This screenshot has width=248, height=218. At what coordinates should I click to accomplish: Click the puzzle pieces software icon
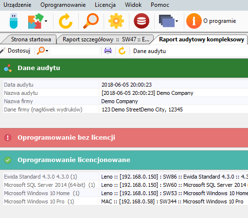(x=35, y=21)
